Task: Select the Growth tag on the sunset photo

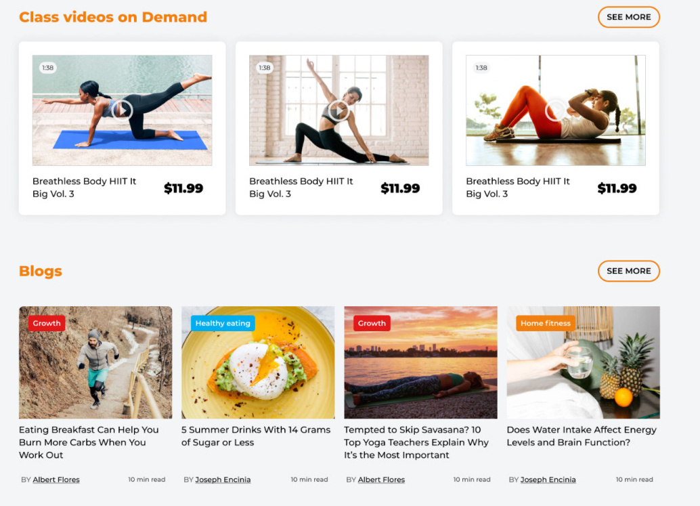Action: click(372, 323)
